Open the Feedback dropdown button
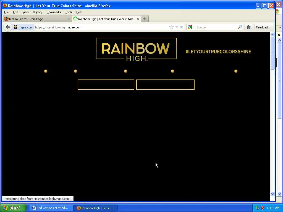The image size is (283, 212). click(x=264, y=27)
